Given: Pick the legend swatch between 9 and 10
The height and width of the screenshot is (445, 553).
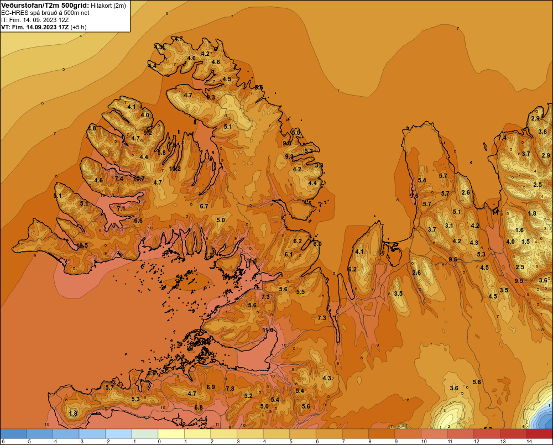Looking at the screenshot, I should point(408,433).
